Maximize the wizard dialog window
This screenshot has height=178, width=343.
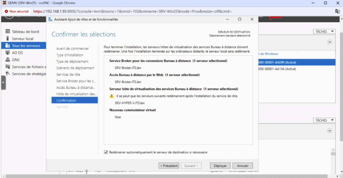point(239,19)
